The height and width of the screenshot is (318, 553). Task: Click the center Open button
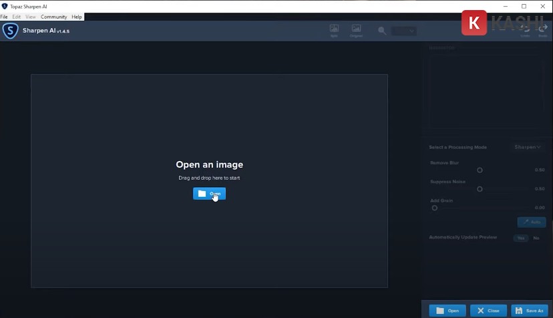tap(209, 194)
